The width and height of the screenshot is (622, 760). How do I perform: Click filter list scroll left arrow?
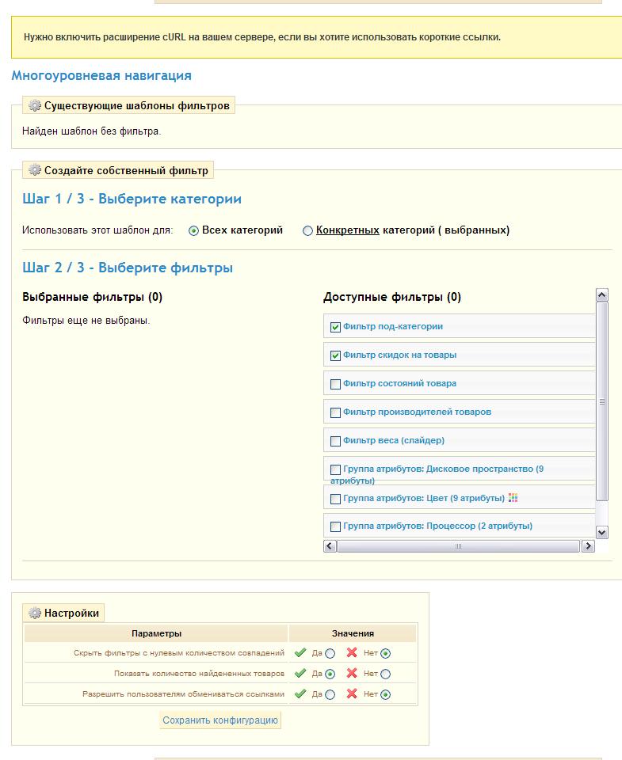330,546
